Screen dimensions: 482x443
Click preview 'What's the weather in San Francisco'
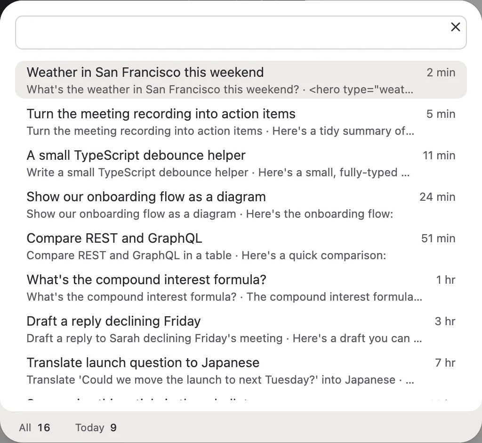[124, 90]
